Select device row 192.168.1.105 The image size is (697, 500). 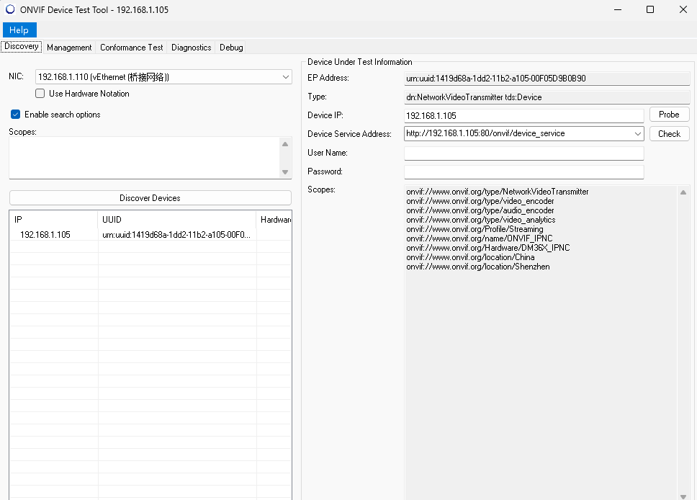(x=45, y=235)
